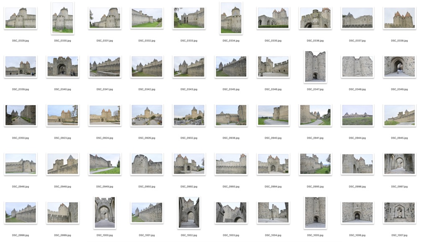Pick the DSC_0999.jpg thumbnail
This screenshot has height=242, width=429.
[63, 212]
